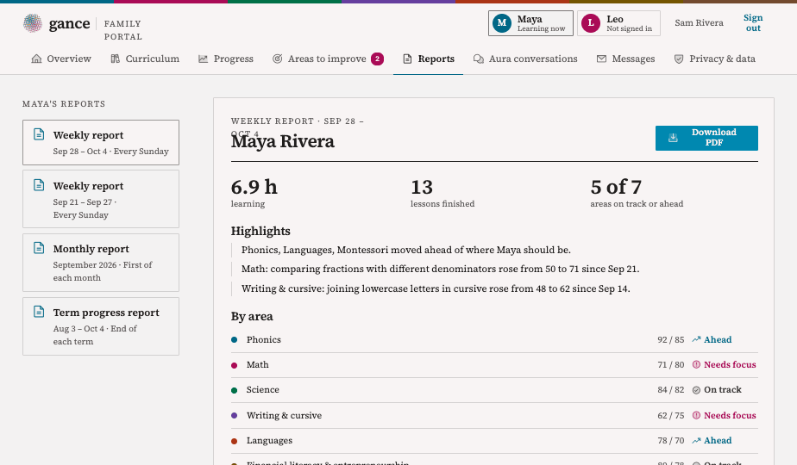Click the Progress chart icon
This screenshot has height=465, width=797.
203,59
